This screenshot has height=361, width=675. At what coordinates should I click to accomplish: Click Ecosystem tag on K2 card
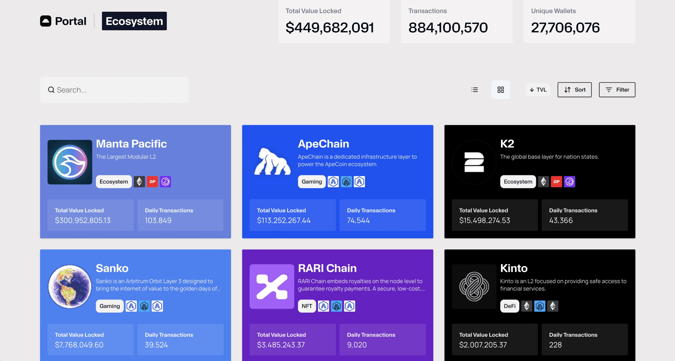(518, 182)
